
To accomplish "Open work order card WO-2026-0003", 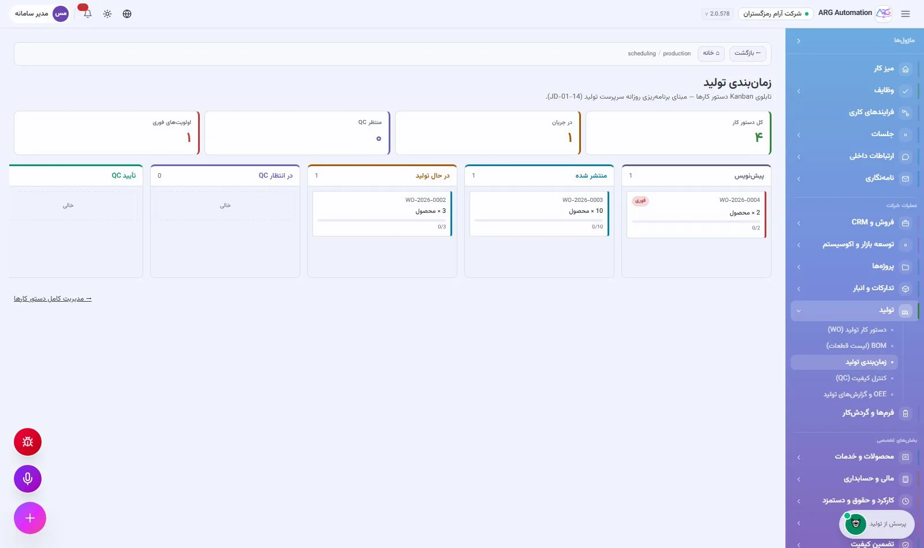I will [539, 215].
